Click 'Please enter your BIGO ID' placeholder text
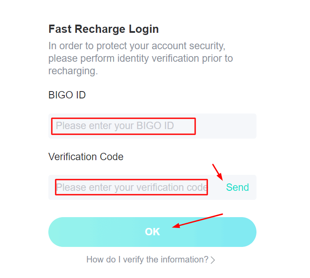 coord(115,126)
